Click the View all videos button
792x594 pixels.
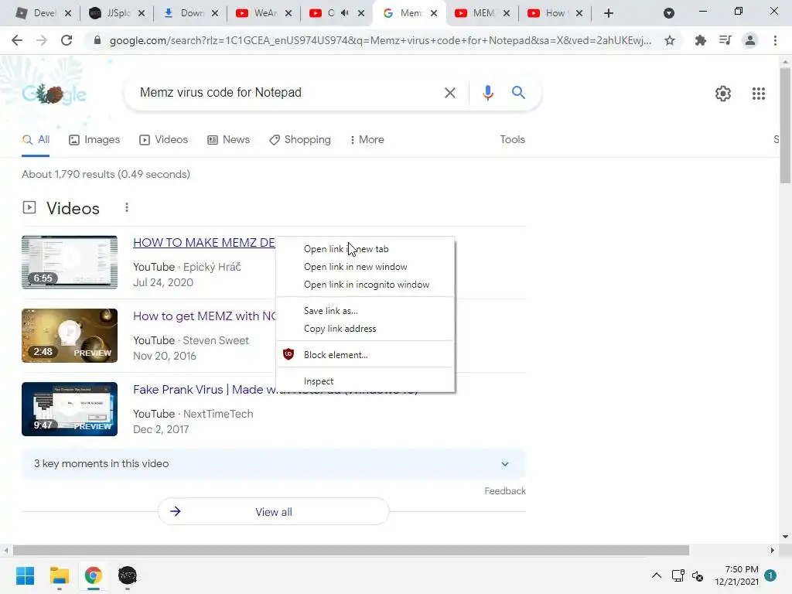click(x=274, y=512)
